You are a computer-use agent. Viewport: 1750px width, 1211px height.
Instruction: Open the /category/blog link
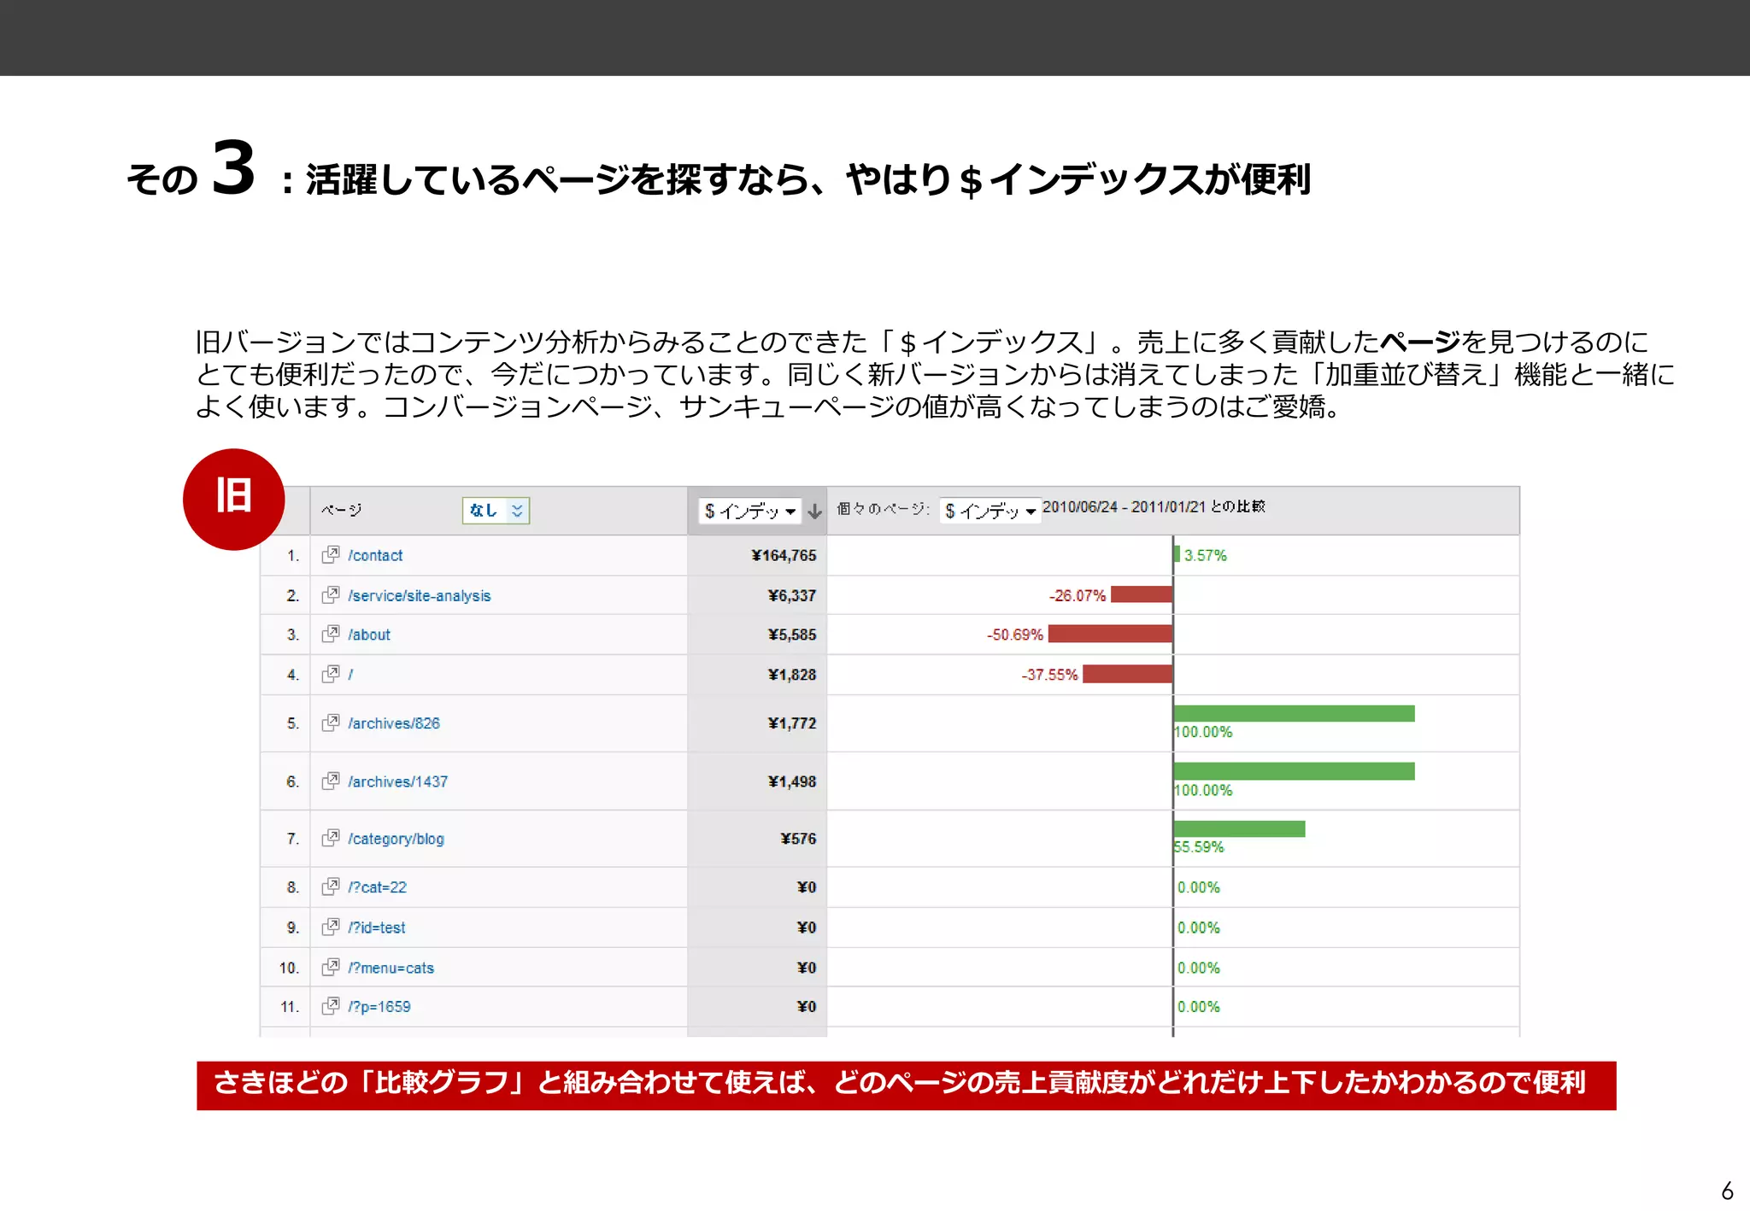point(396,839)
